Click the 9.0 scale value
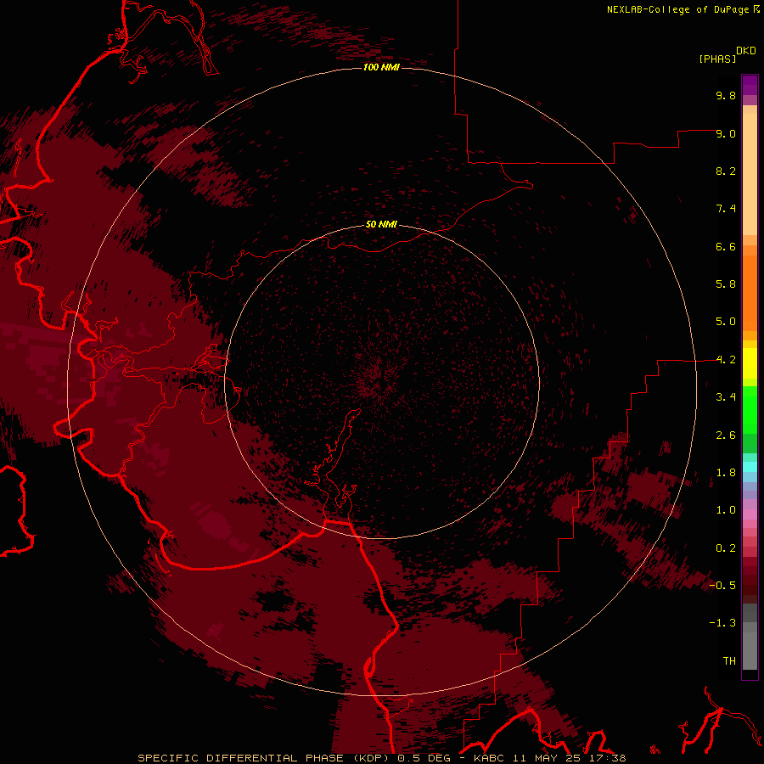The image size is (764, 764). coord(726,133)
